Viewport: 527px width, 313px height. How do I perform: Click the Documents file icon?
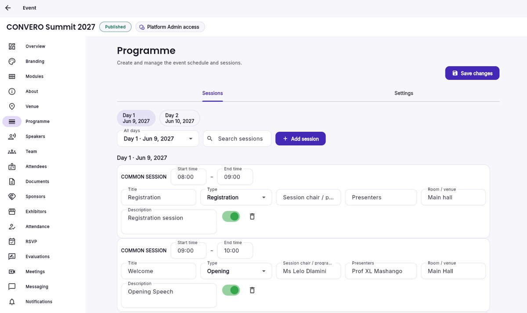pyautogui.click(x=12, y=181)
